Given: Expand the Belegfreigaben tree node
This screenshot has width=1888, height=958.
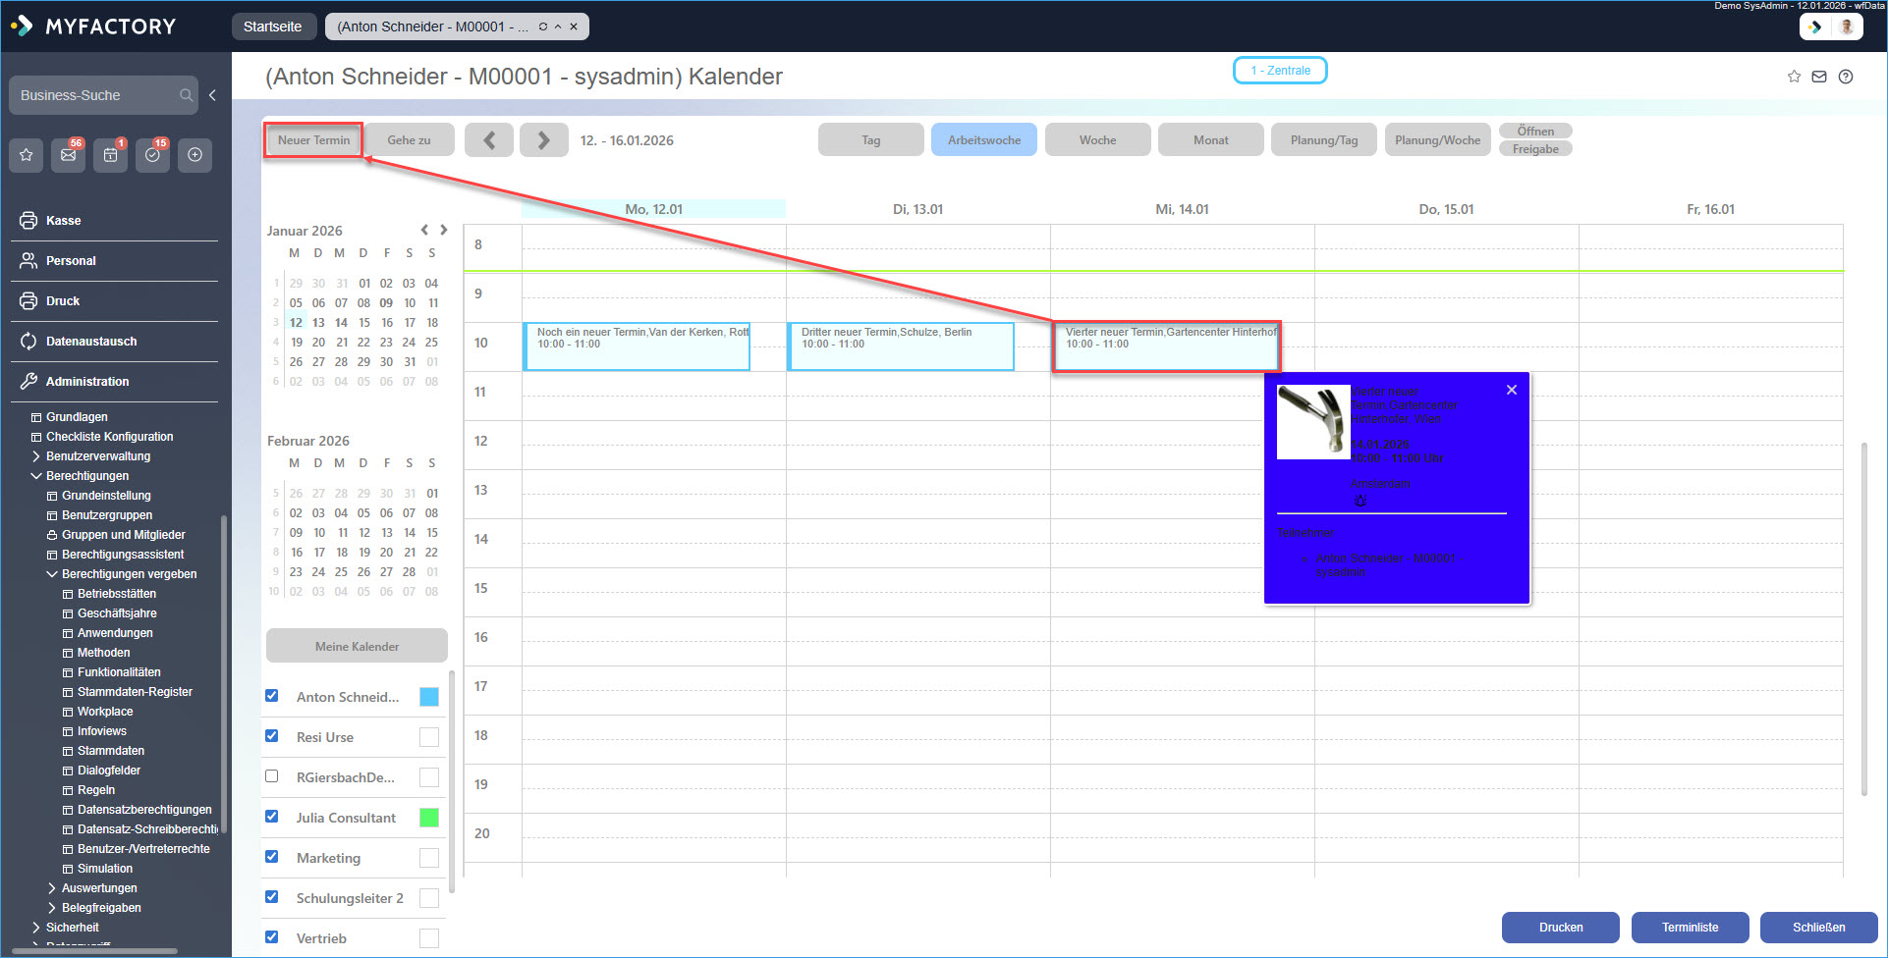Looking at the screenshot, I should 52,908.
